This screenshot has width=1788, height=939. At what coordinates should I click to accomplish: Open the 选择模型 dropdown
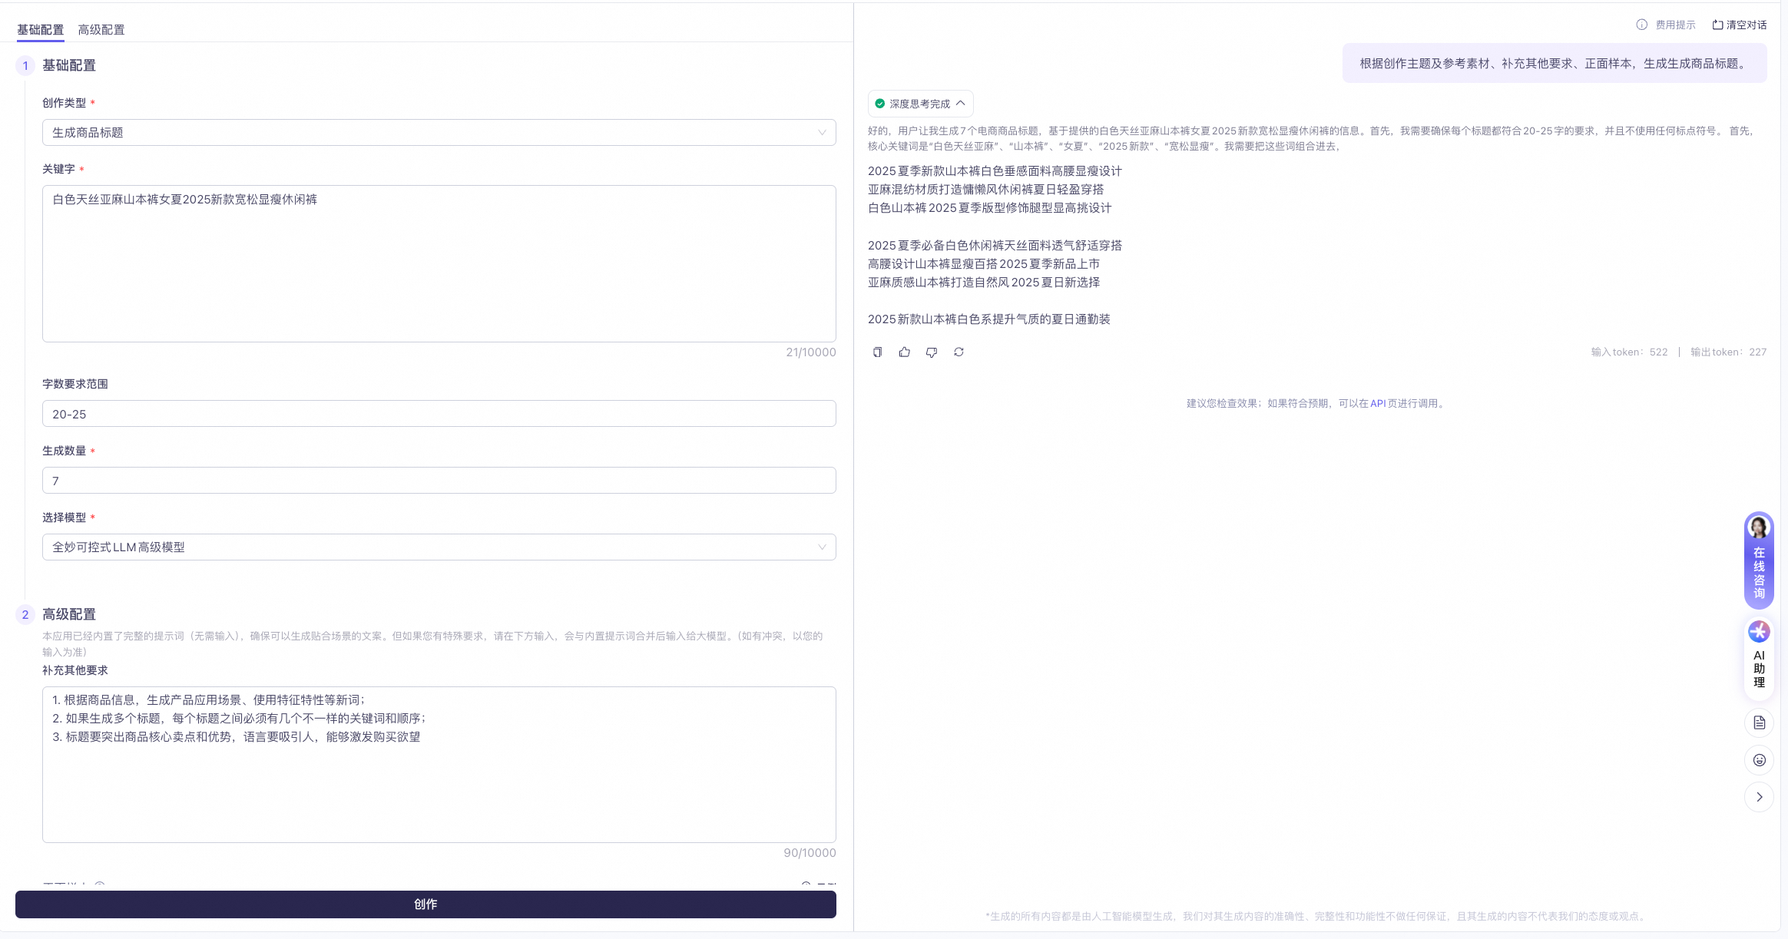(439, 547)
